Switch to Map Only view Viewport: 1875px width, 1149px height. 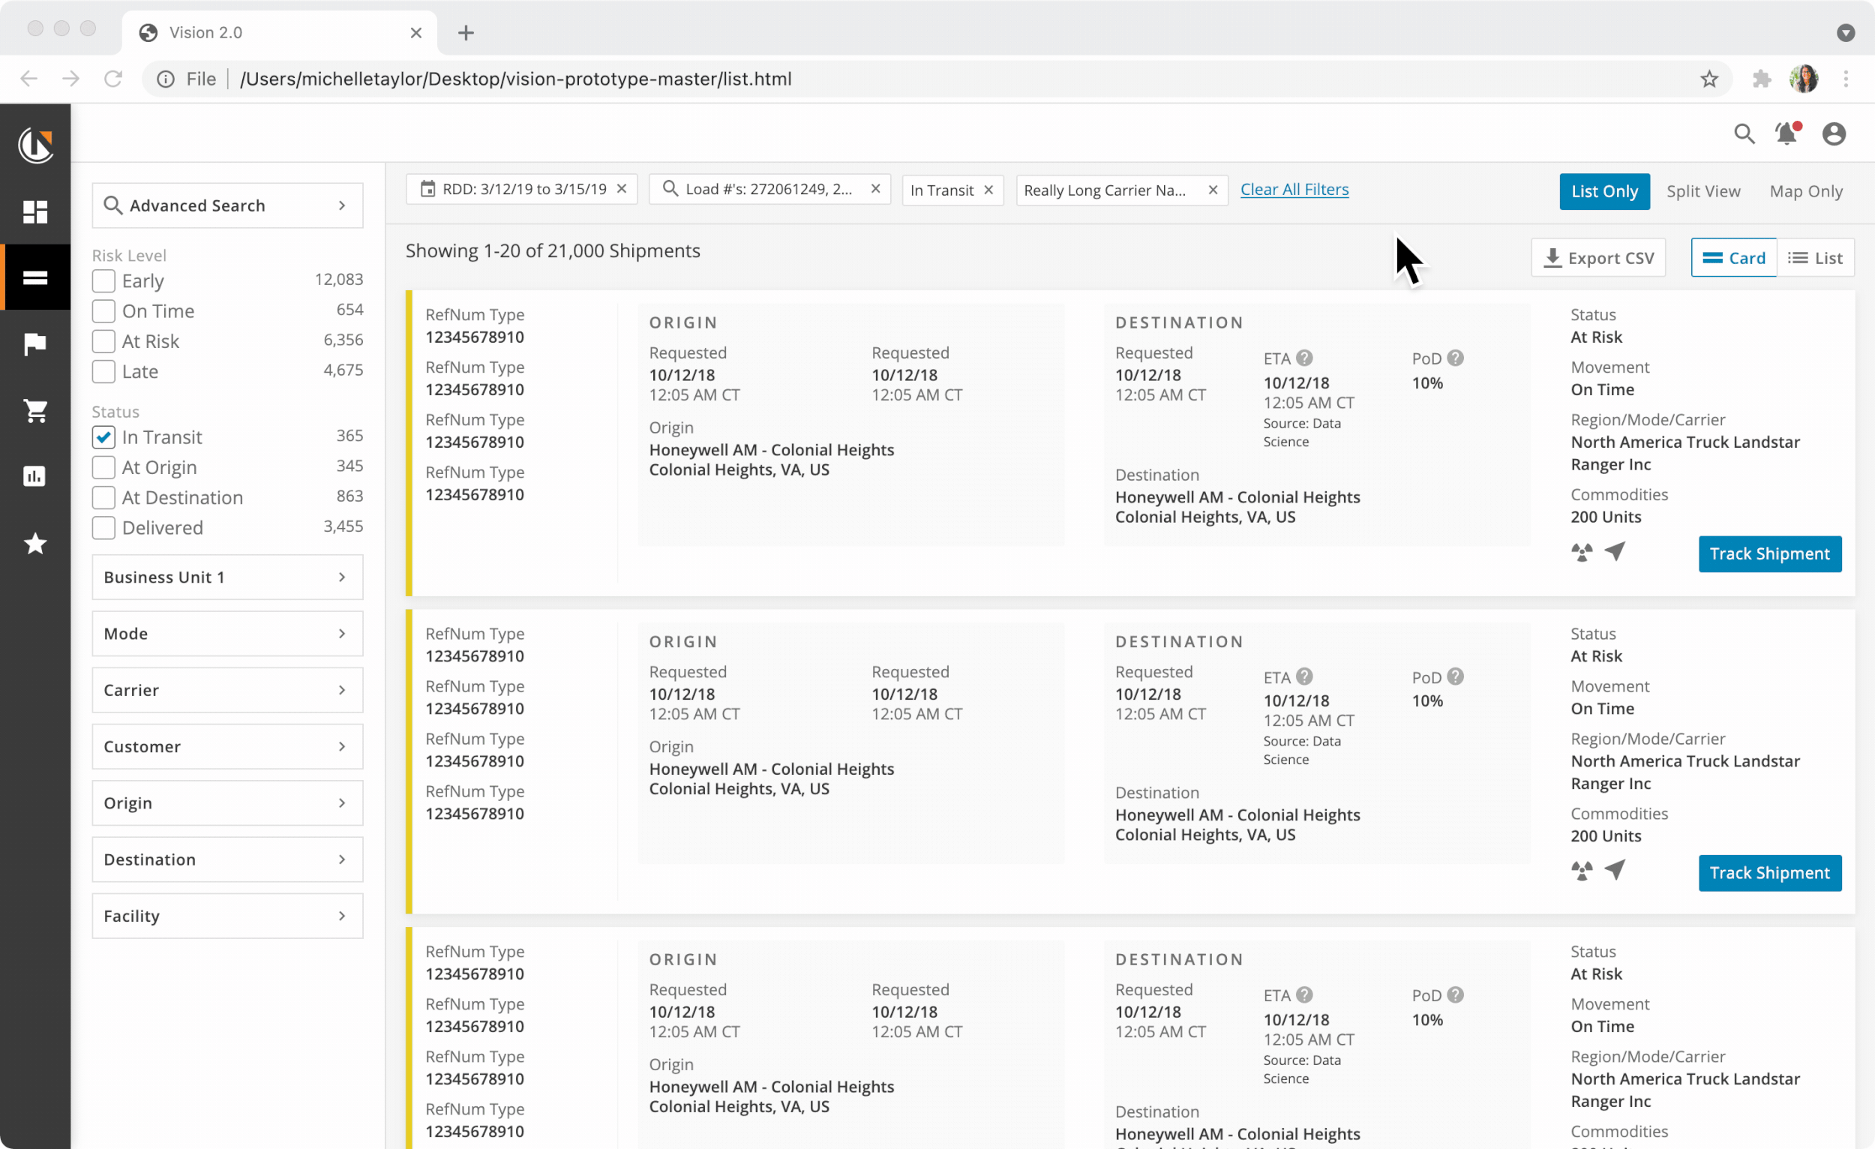tap(1806, 191)
